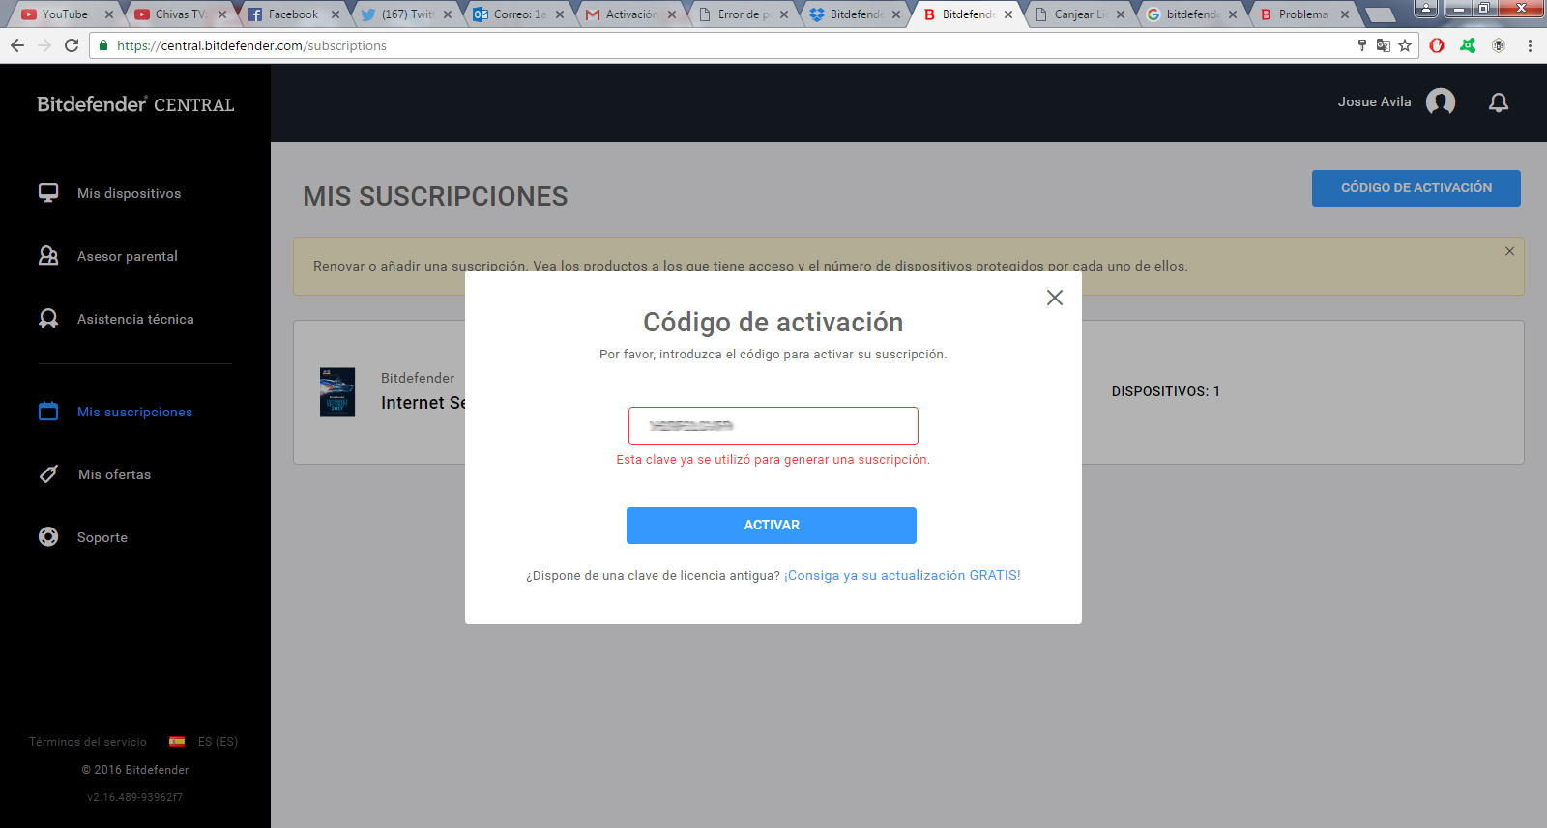Open Chrome user profile button
The height and width of the screenshot is (828, 1547).
click(x=1426, y=9)
